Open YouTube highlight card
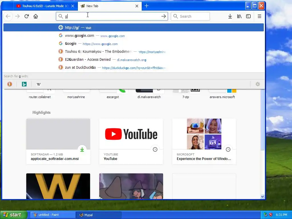 click(131, 141)
